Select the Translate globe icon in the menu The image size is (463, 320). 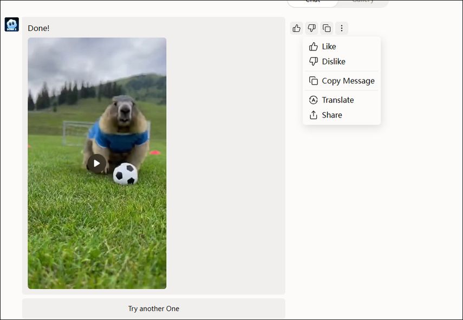click(x=313, y=100)
